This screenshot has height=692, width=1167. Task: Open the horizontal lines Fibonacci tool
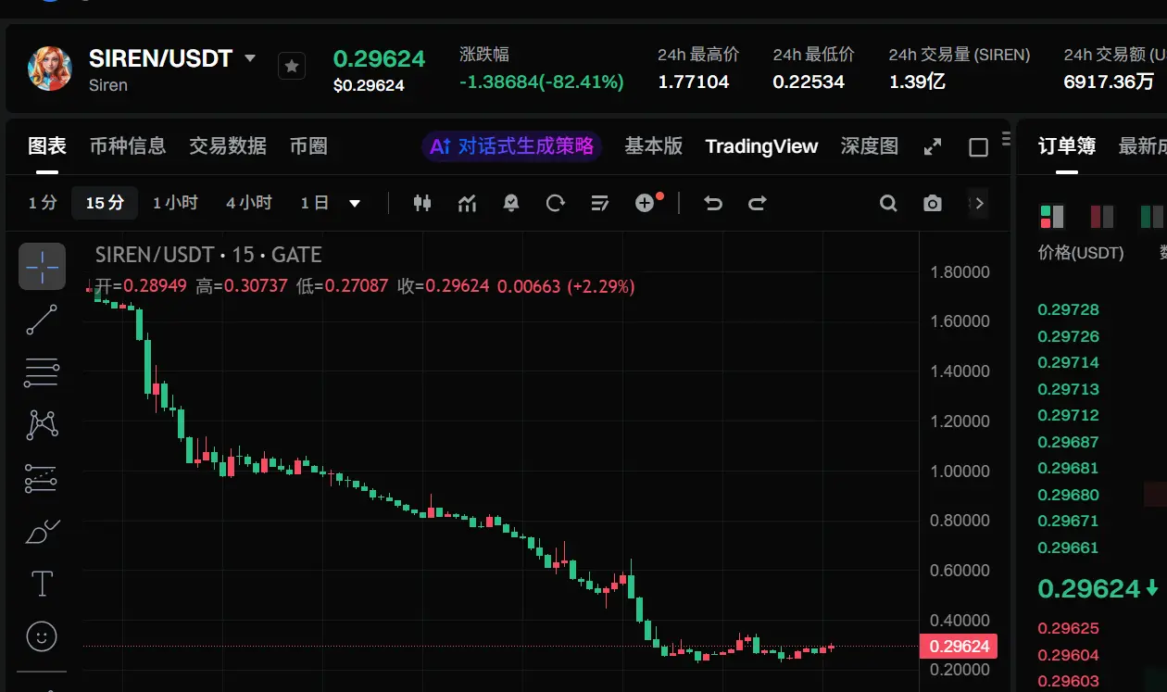(x=42, y=372)
